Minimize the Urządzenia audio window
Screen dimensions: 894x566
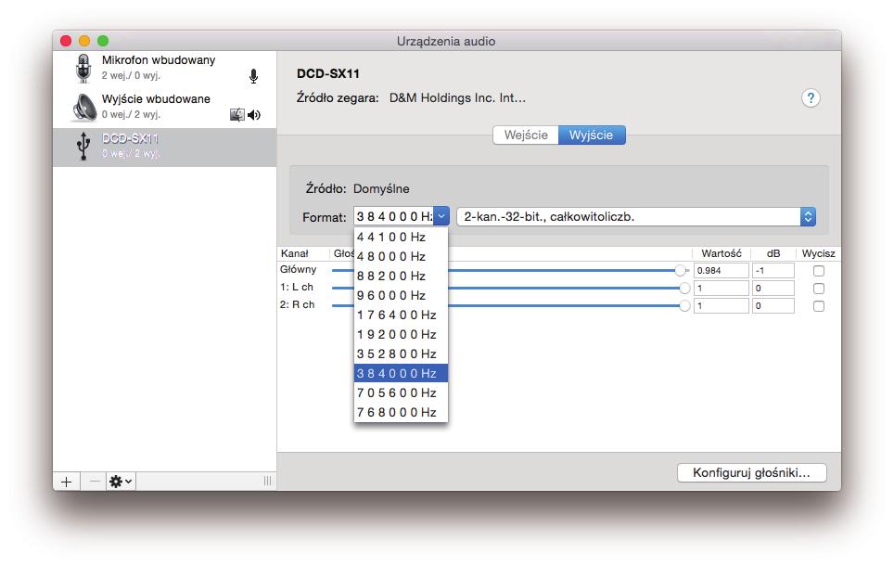[x=84, y=41]
